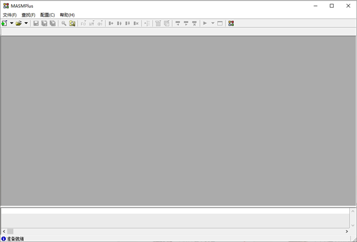Open the 帮助(H) menu
The height and width of the screenshot is (242, 357).
pyautogui.click(x=67, y=15)
